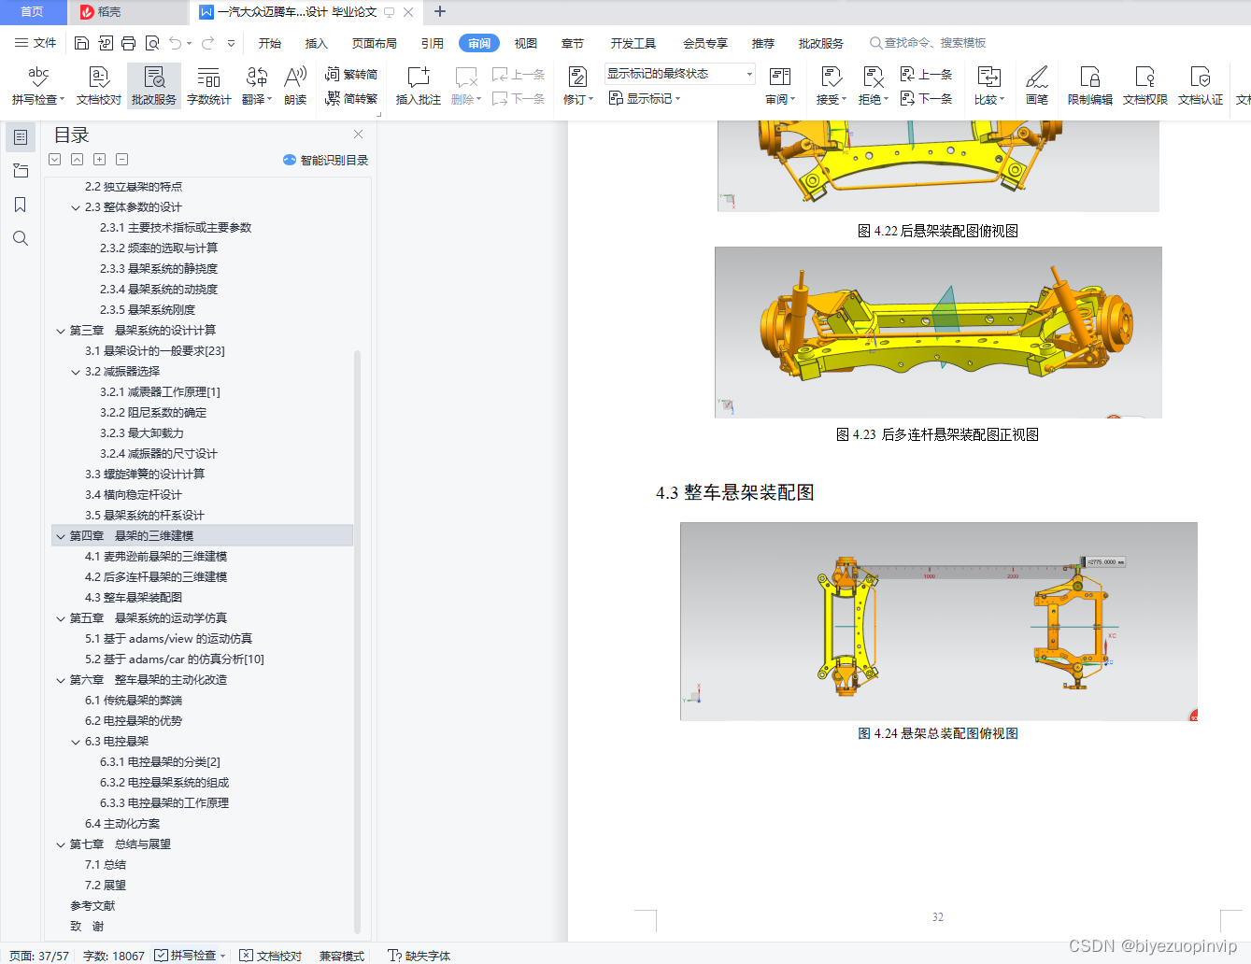Open the customize quick access toolbar arrow
The width and height of the screenshot is (1251, 964).
point(232,43)
